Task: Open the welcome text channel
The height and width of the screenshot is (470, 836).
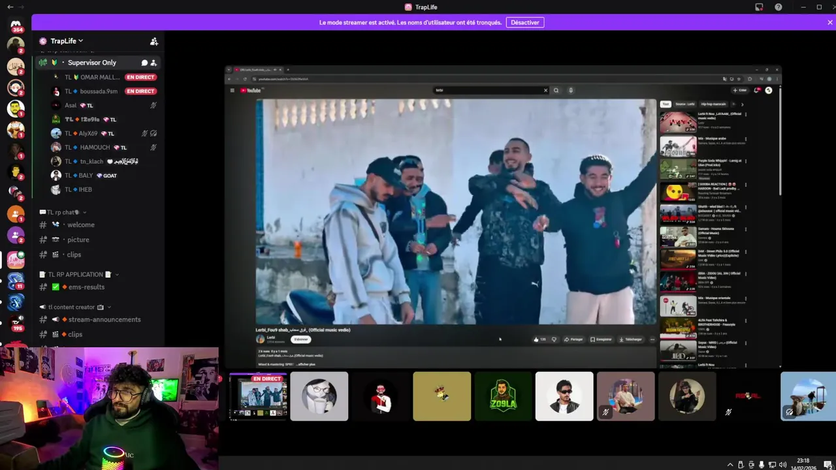Action: (x=81, y=225)
